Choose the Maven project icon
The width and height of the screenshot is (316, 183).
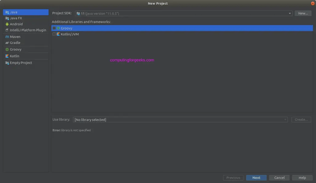[x=7, y=37]
